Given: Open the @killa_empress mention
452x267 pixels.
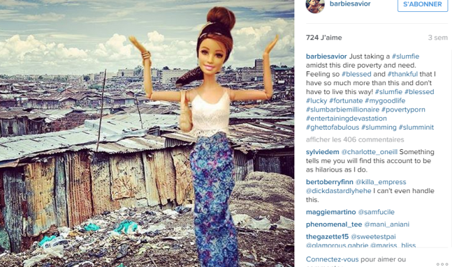Looking at the screenshot, I should point(380,182).
